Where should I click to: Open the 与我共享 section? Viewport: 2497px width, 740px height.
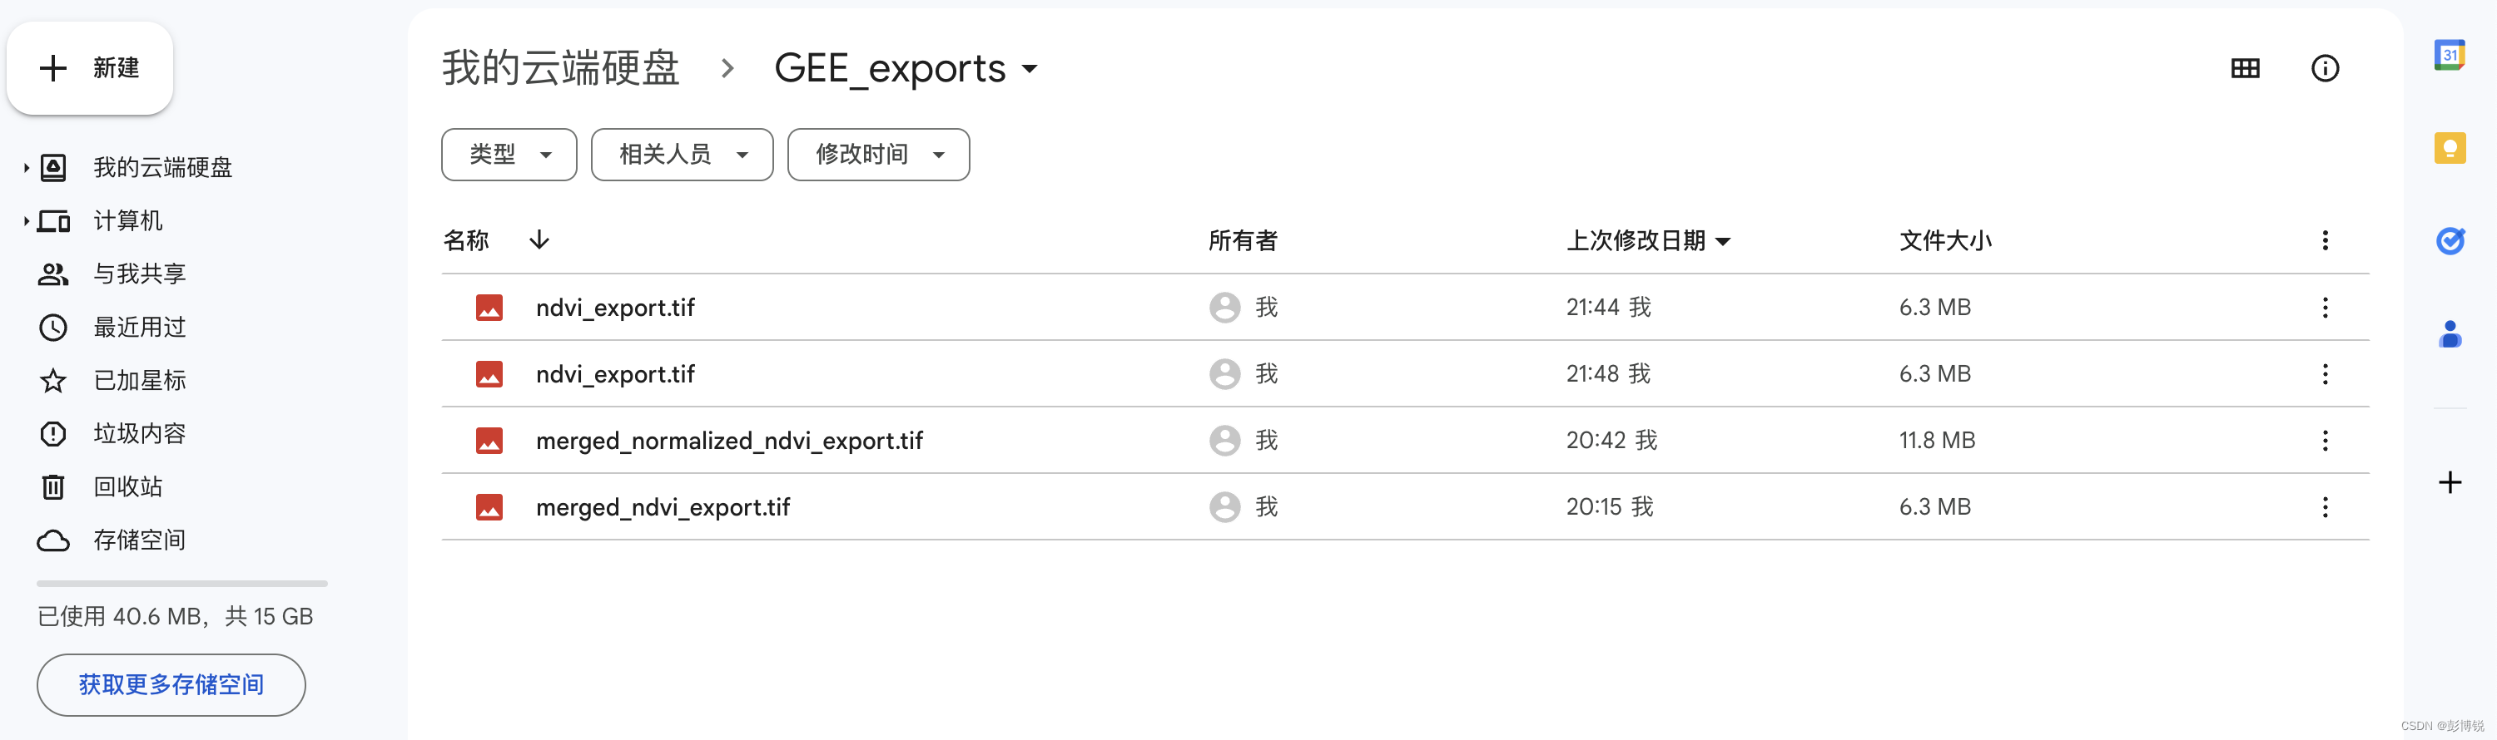pyautogui.click(x=140, y=274)
